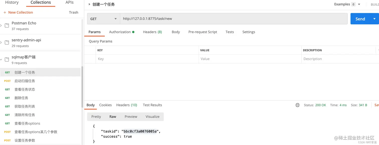The width and height of the screenshot is (379, 145).
Task: Click the VALUE column header
Action: tap(205, 50)
